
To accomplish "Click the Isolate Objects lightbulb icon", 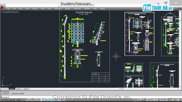I will [x=173, y=100].
